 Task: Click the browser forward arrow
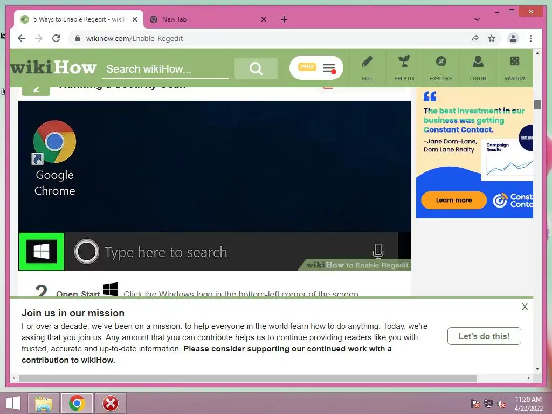coord(39,38)
